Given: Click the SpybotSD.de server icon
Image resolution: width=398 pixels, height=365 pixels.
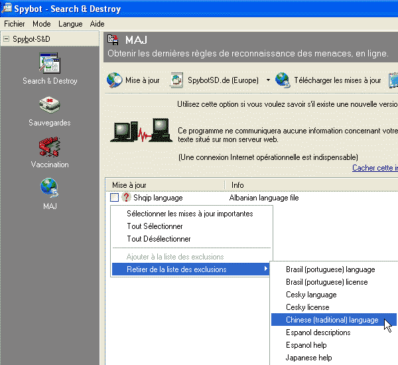Looking at the screenshot, I should pos(176,80).
